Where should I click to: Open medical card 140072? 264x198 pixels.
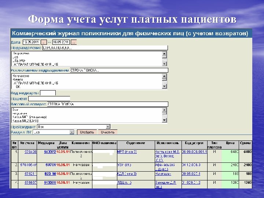tap(50, 152)
